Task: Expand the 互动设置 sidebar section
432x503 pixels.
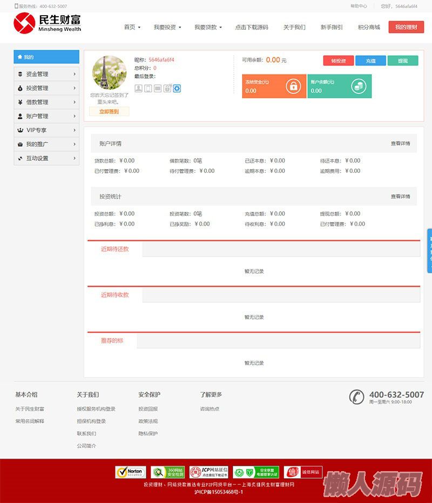Action: 46,158
